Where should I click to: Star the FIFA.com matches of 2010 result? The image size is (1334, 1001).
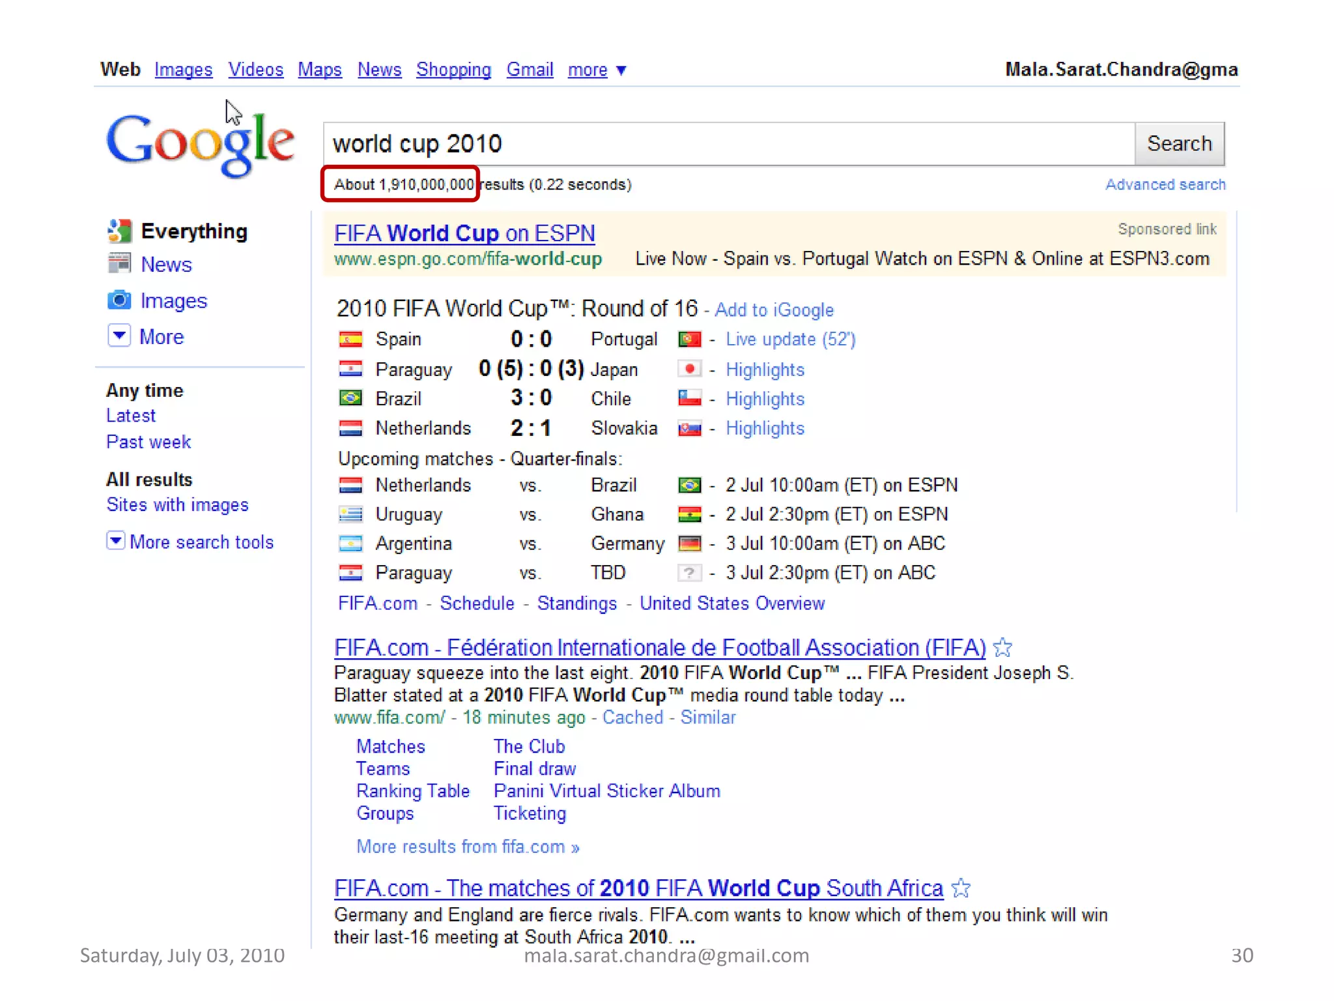tap(961, 888)
